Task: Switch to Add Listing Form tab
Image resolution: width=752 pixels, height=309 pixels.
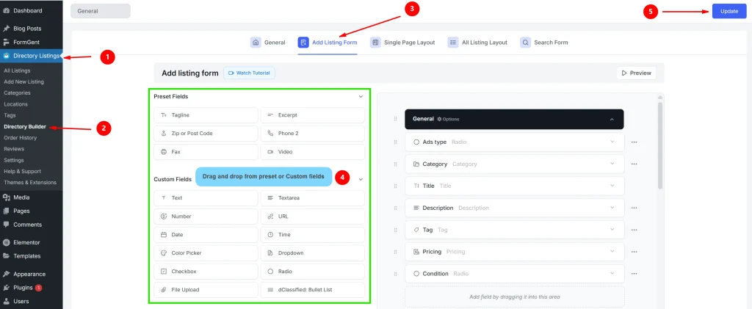Action: point(327,42)
